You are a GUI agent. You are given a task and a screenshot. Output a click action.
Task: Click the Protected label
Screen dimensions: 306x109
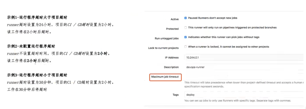pos(172,29)
